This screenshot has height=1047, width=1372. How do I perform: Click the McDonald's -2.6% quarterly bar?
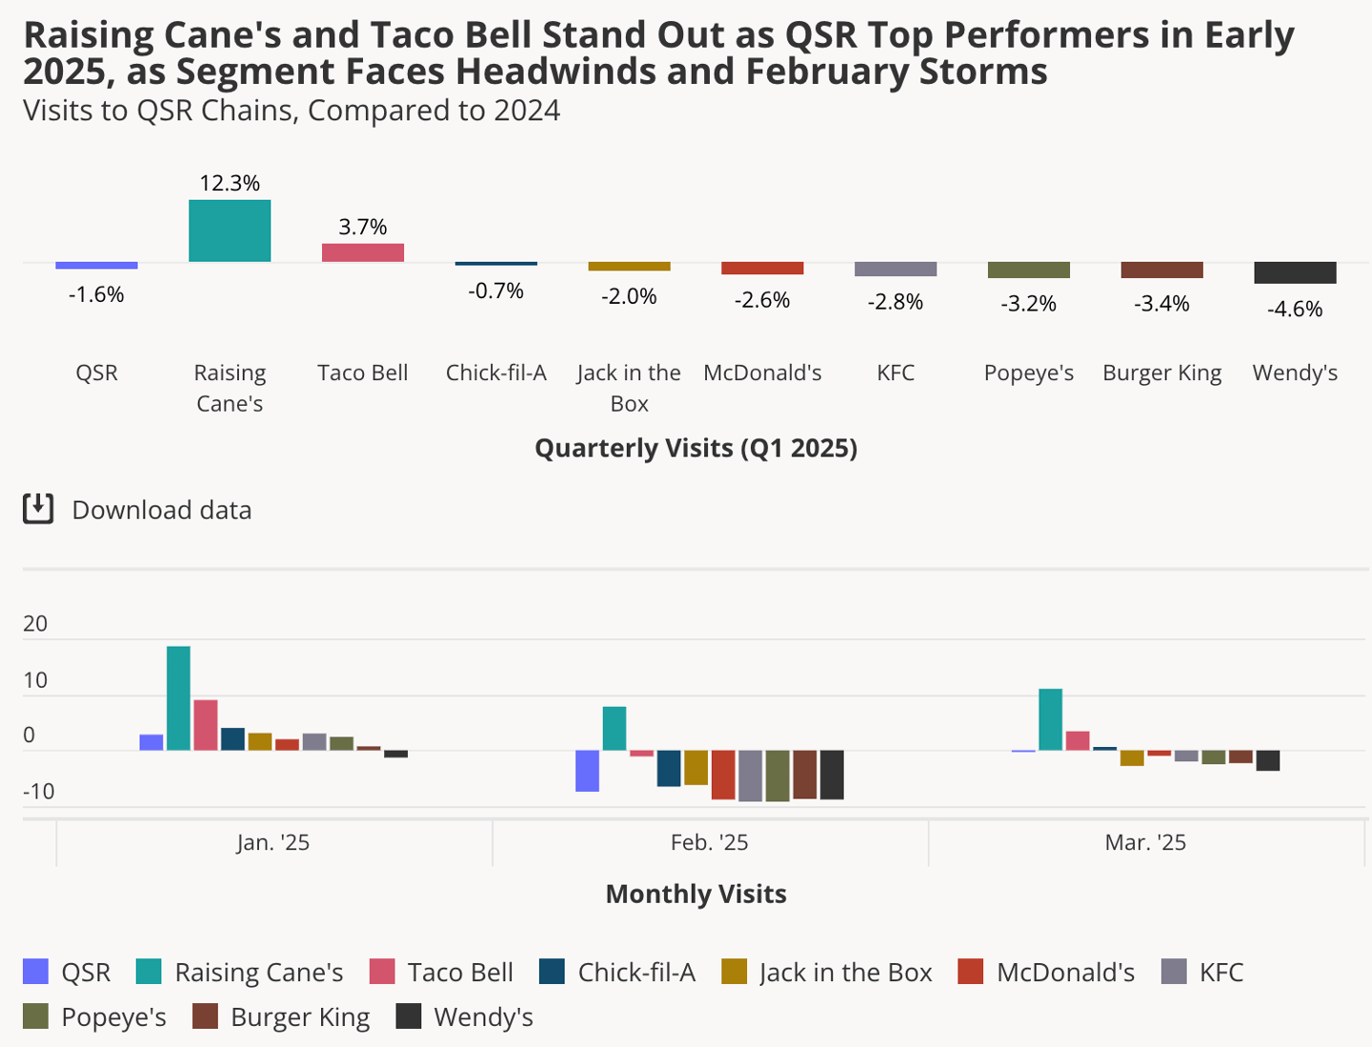[x=762, y=268]
